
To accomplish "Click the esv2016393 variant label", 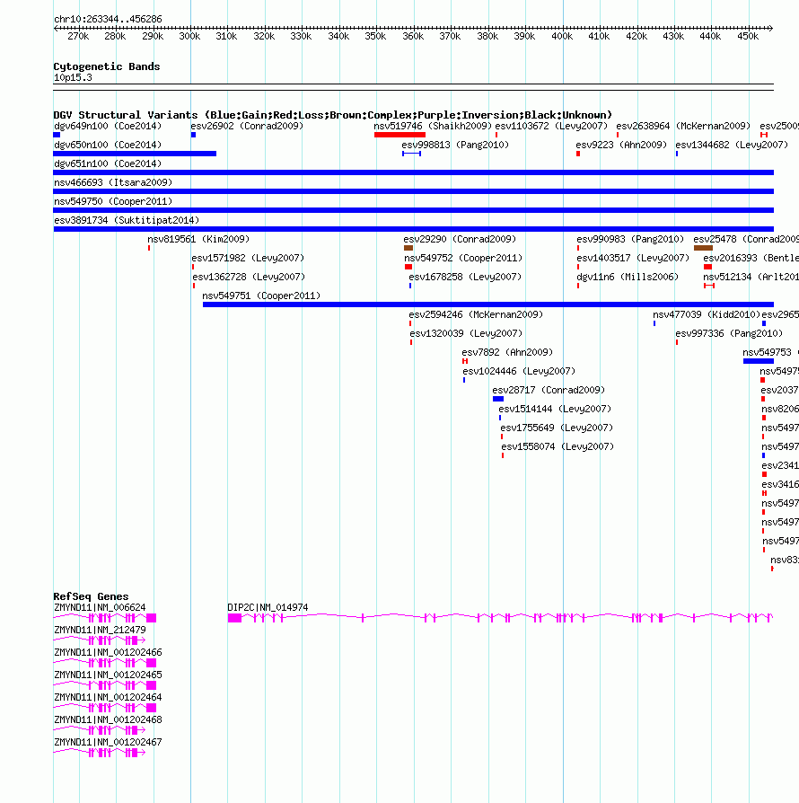I will 751,258.
